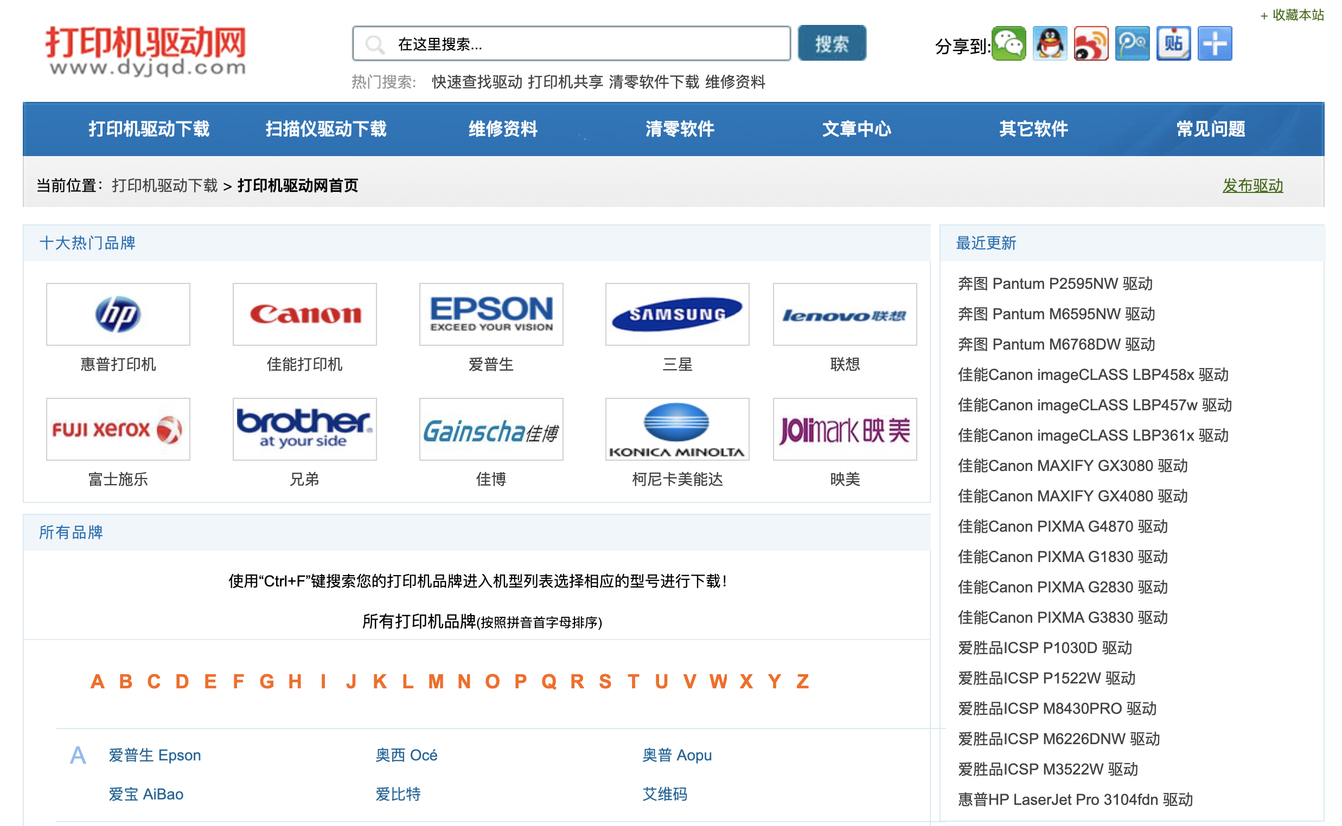Click the 发布驱动 link

1252,186
